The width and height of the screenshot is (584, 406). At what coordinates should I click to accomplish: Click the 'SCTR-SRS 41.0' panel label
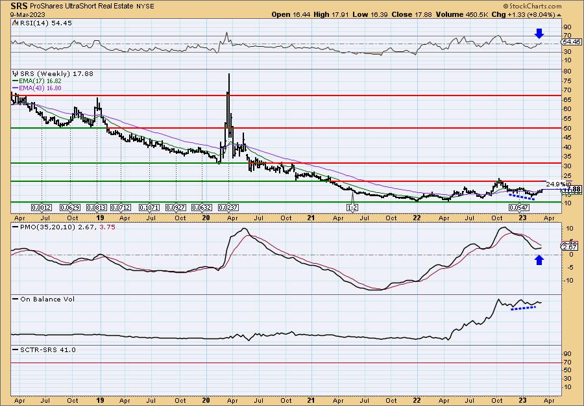(47, 349)
